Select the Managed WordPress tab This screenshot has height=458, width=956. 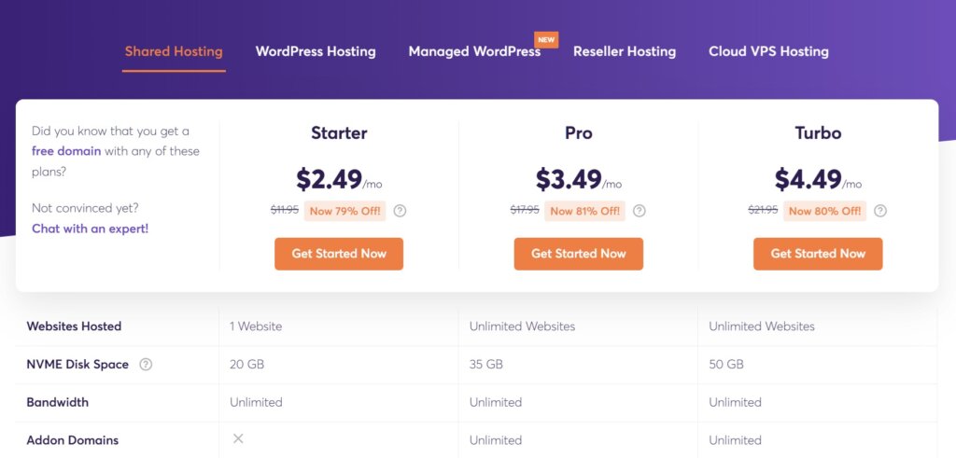[474, 51]
